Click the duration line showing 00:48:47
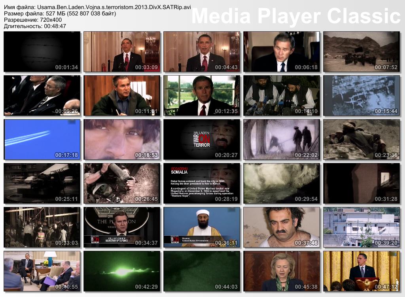The height and width of the screenshot is (297, 405). tap(35, 26)
